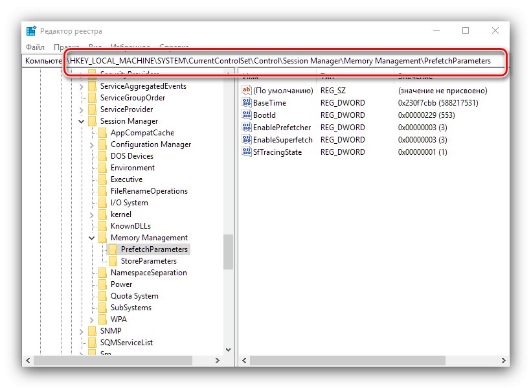Click the values pane scroll left arrow
The width and height of the screenshot is (531, 388).
[x=244, y=361]
